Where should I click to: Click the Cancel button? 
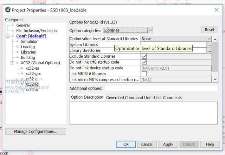pyautogui.click(x=147, y=144)
